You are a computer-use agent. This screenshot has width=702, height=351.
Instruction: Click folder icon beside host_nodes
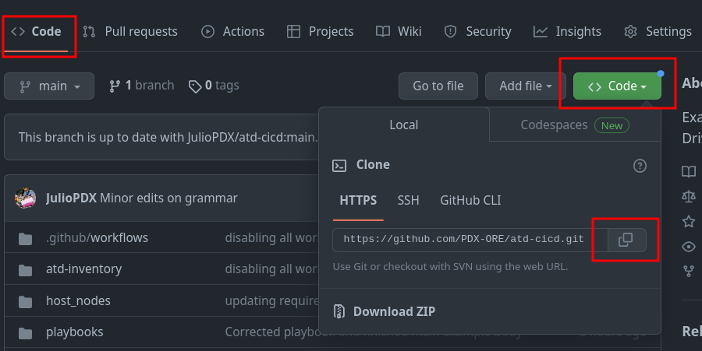click(x=25, y=302)
